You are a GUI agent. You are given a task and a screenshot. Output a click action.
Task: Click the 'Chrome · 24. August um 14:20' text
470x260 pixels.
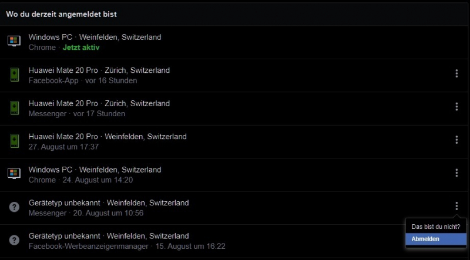click(80, 180)
